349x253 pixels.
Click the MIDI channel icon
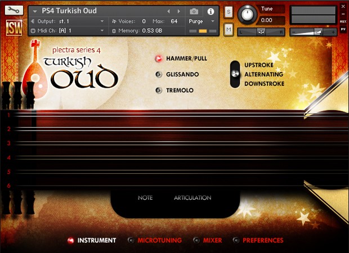tap(33, 31)
